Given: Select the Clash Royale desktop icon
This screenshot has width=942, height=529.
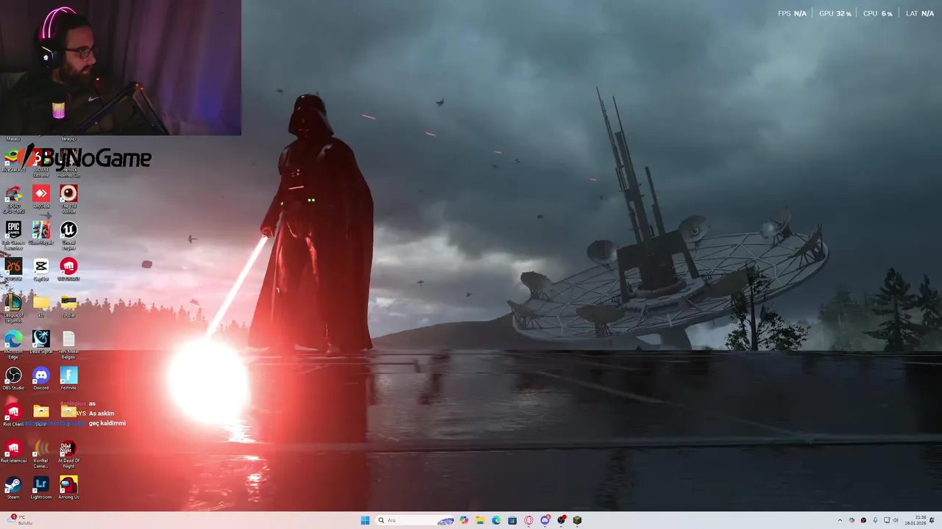Looking at the screenshot, I should 41,234.
